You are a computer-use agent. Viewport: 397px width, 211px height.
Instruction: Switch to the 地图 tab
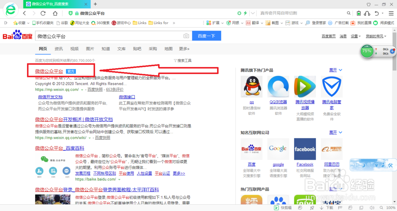pyautogui.click(x=168, y=48)
